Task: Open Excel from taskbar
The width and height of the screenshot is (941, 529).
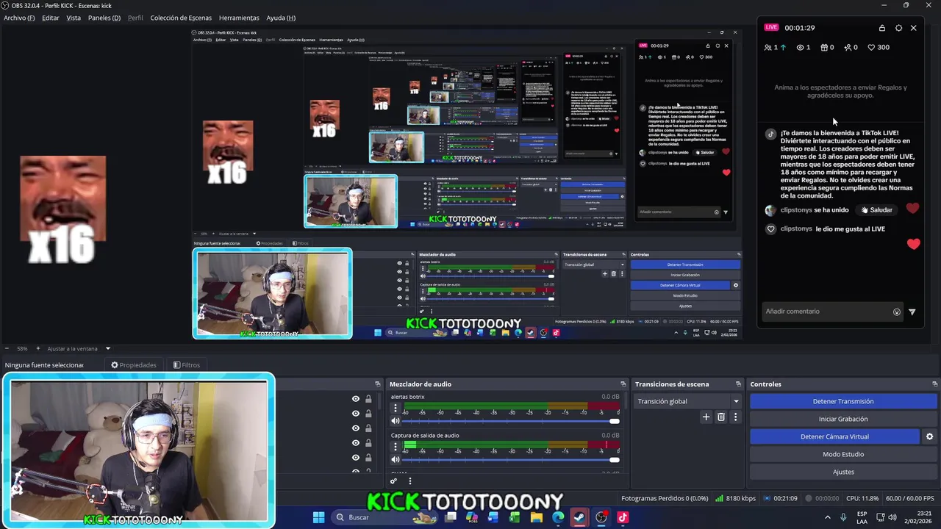Action: click(x=515, y=517)
